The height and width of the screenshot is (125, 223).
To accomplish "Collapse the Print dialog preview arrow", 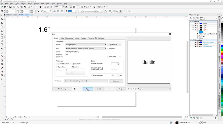I will tap(74, 89).
